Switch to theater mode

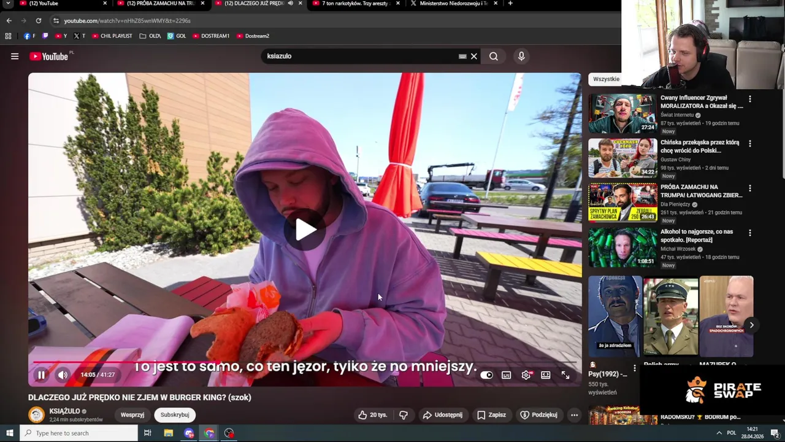pos(546,375)
